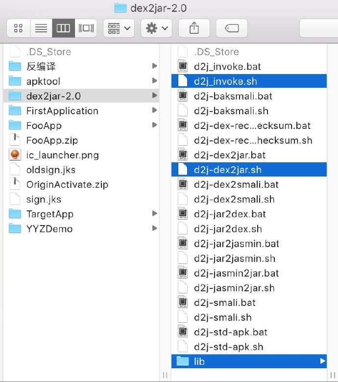Click the FooApp.zip archive icon
Viewport: 338px width, 382px height.
coord(15,140)
